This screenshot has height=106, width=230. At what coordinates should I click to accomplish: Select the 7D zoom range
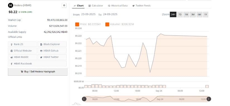[x=180, y=14]
